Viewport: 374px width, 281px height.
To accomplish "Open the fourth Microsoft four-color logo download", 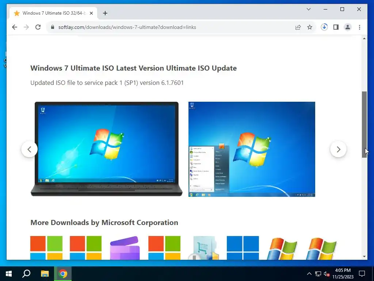I will pyautogui.click(x=164, y=248).
